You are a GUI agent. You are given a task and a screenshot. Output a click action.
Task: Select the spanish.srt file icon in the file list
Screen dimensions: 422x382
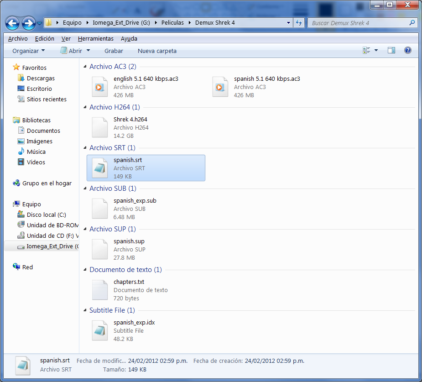pos(100,168)
